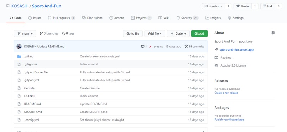
Task: Open repository Settings tab
Action: [236, 18]
